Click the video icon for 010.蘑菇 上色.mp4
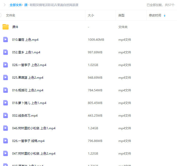177x166 pixels. tap(6, 39)
